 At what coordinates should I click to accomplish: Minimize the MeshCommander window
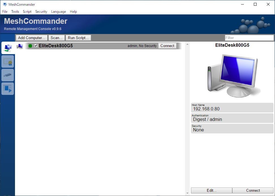click(242, 5)
